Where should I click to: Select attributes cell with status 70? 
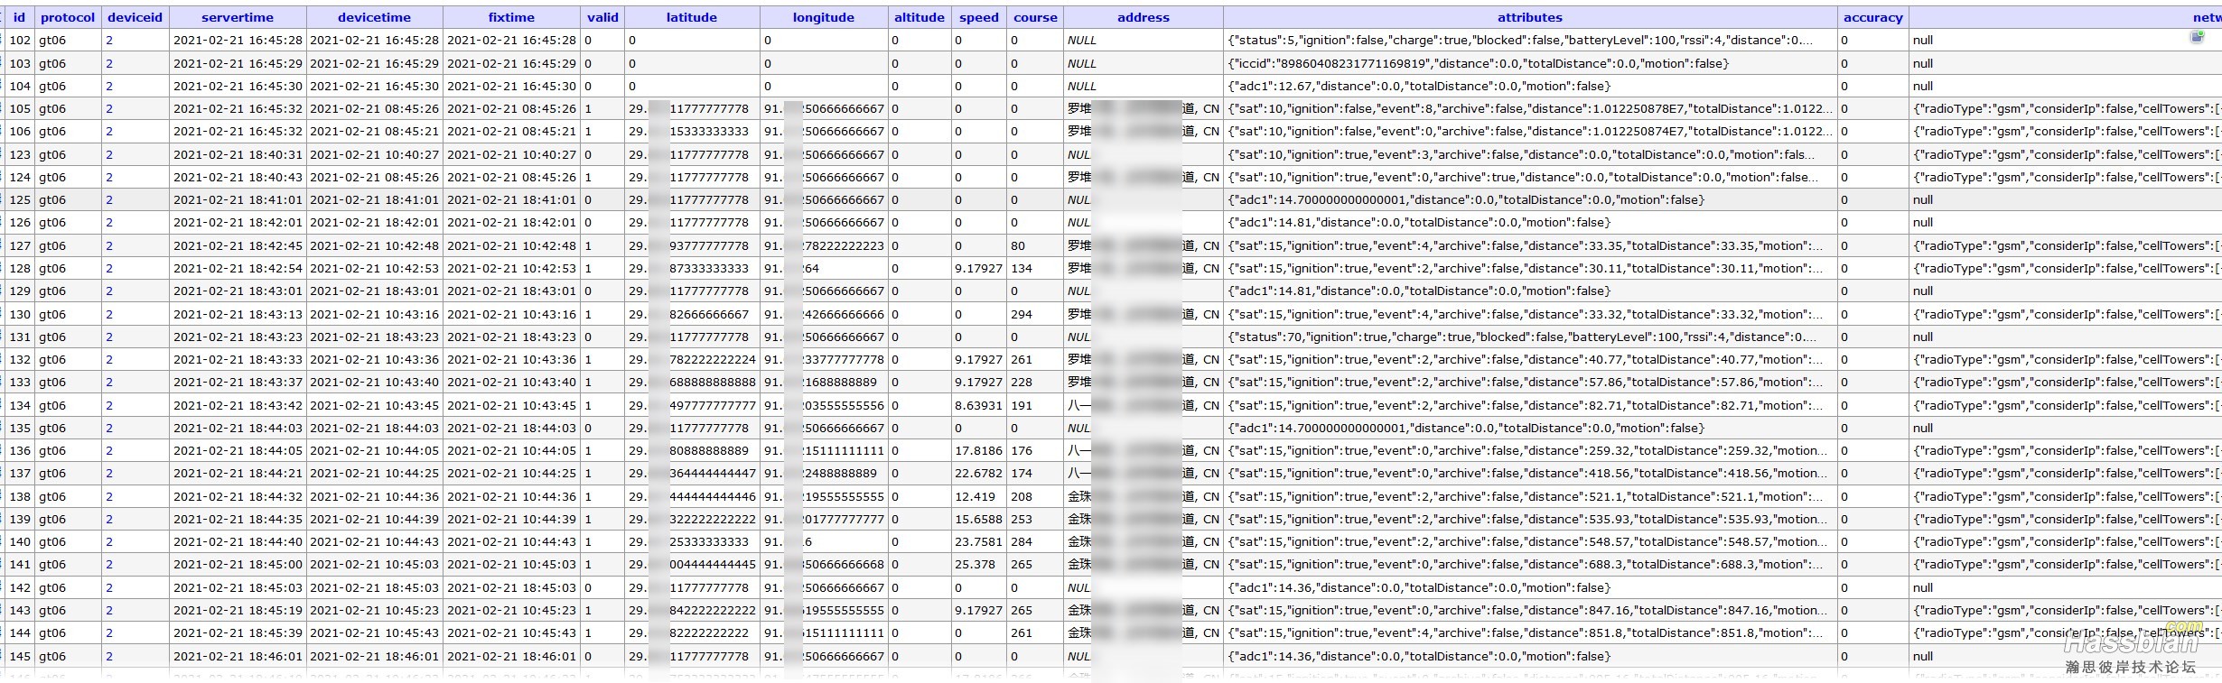pyautogui.click(x=1530, y=337)
